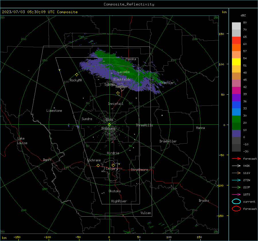258x241 pixels.
Task: Click the Innisfail city label
Action: pyautogui.click(x=116, y=104)
